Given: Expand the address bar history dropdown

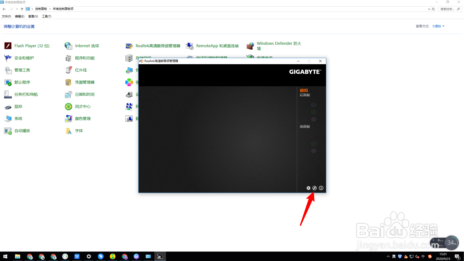Looking at the screenshot, I should click(x=429, y=9).
